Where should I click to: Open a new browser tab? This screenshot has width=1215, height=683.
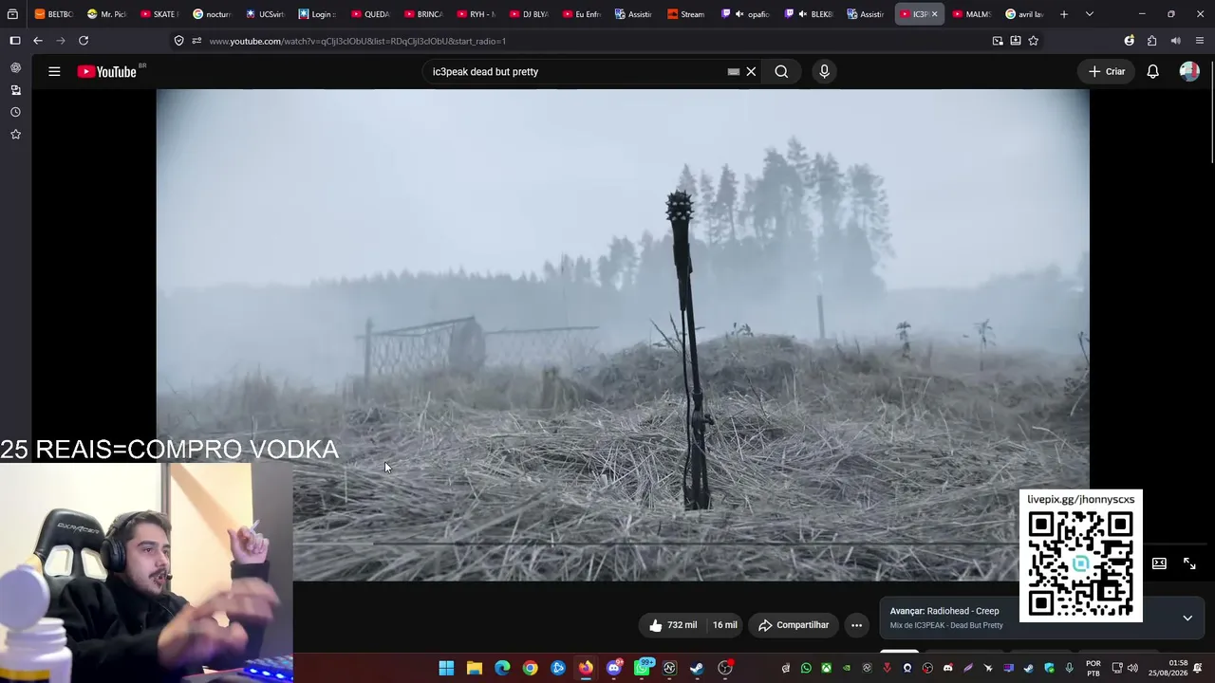click(x=1064, y=14)
